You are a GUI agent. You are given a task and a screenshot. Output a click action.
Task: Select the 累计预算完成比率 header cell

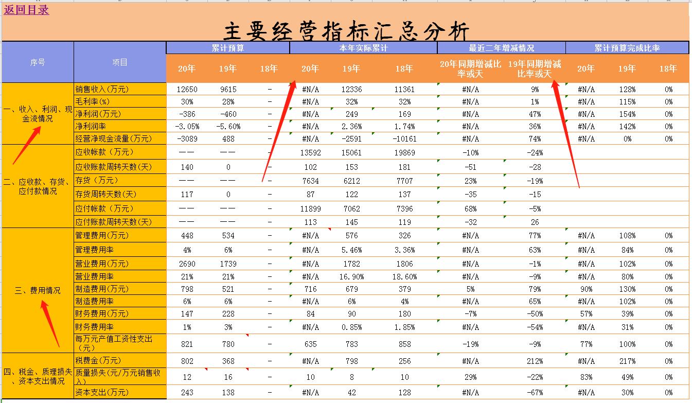[627, 47]
